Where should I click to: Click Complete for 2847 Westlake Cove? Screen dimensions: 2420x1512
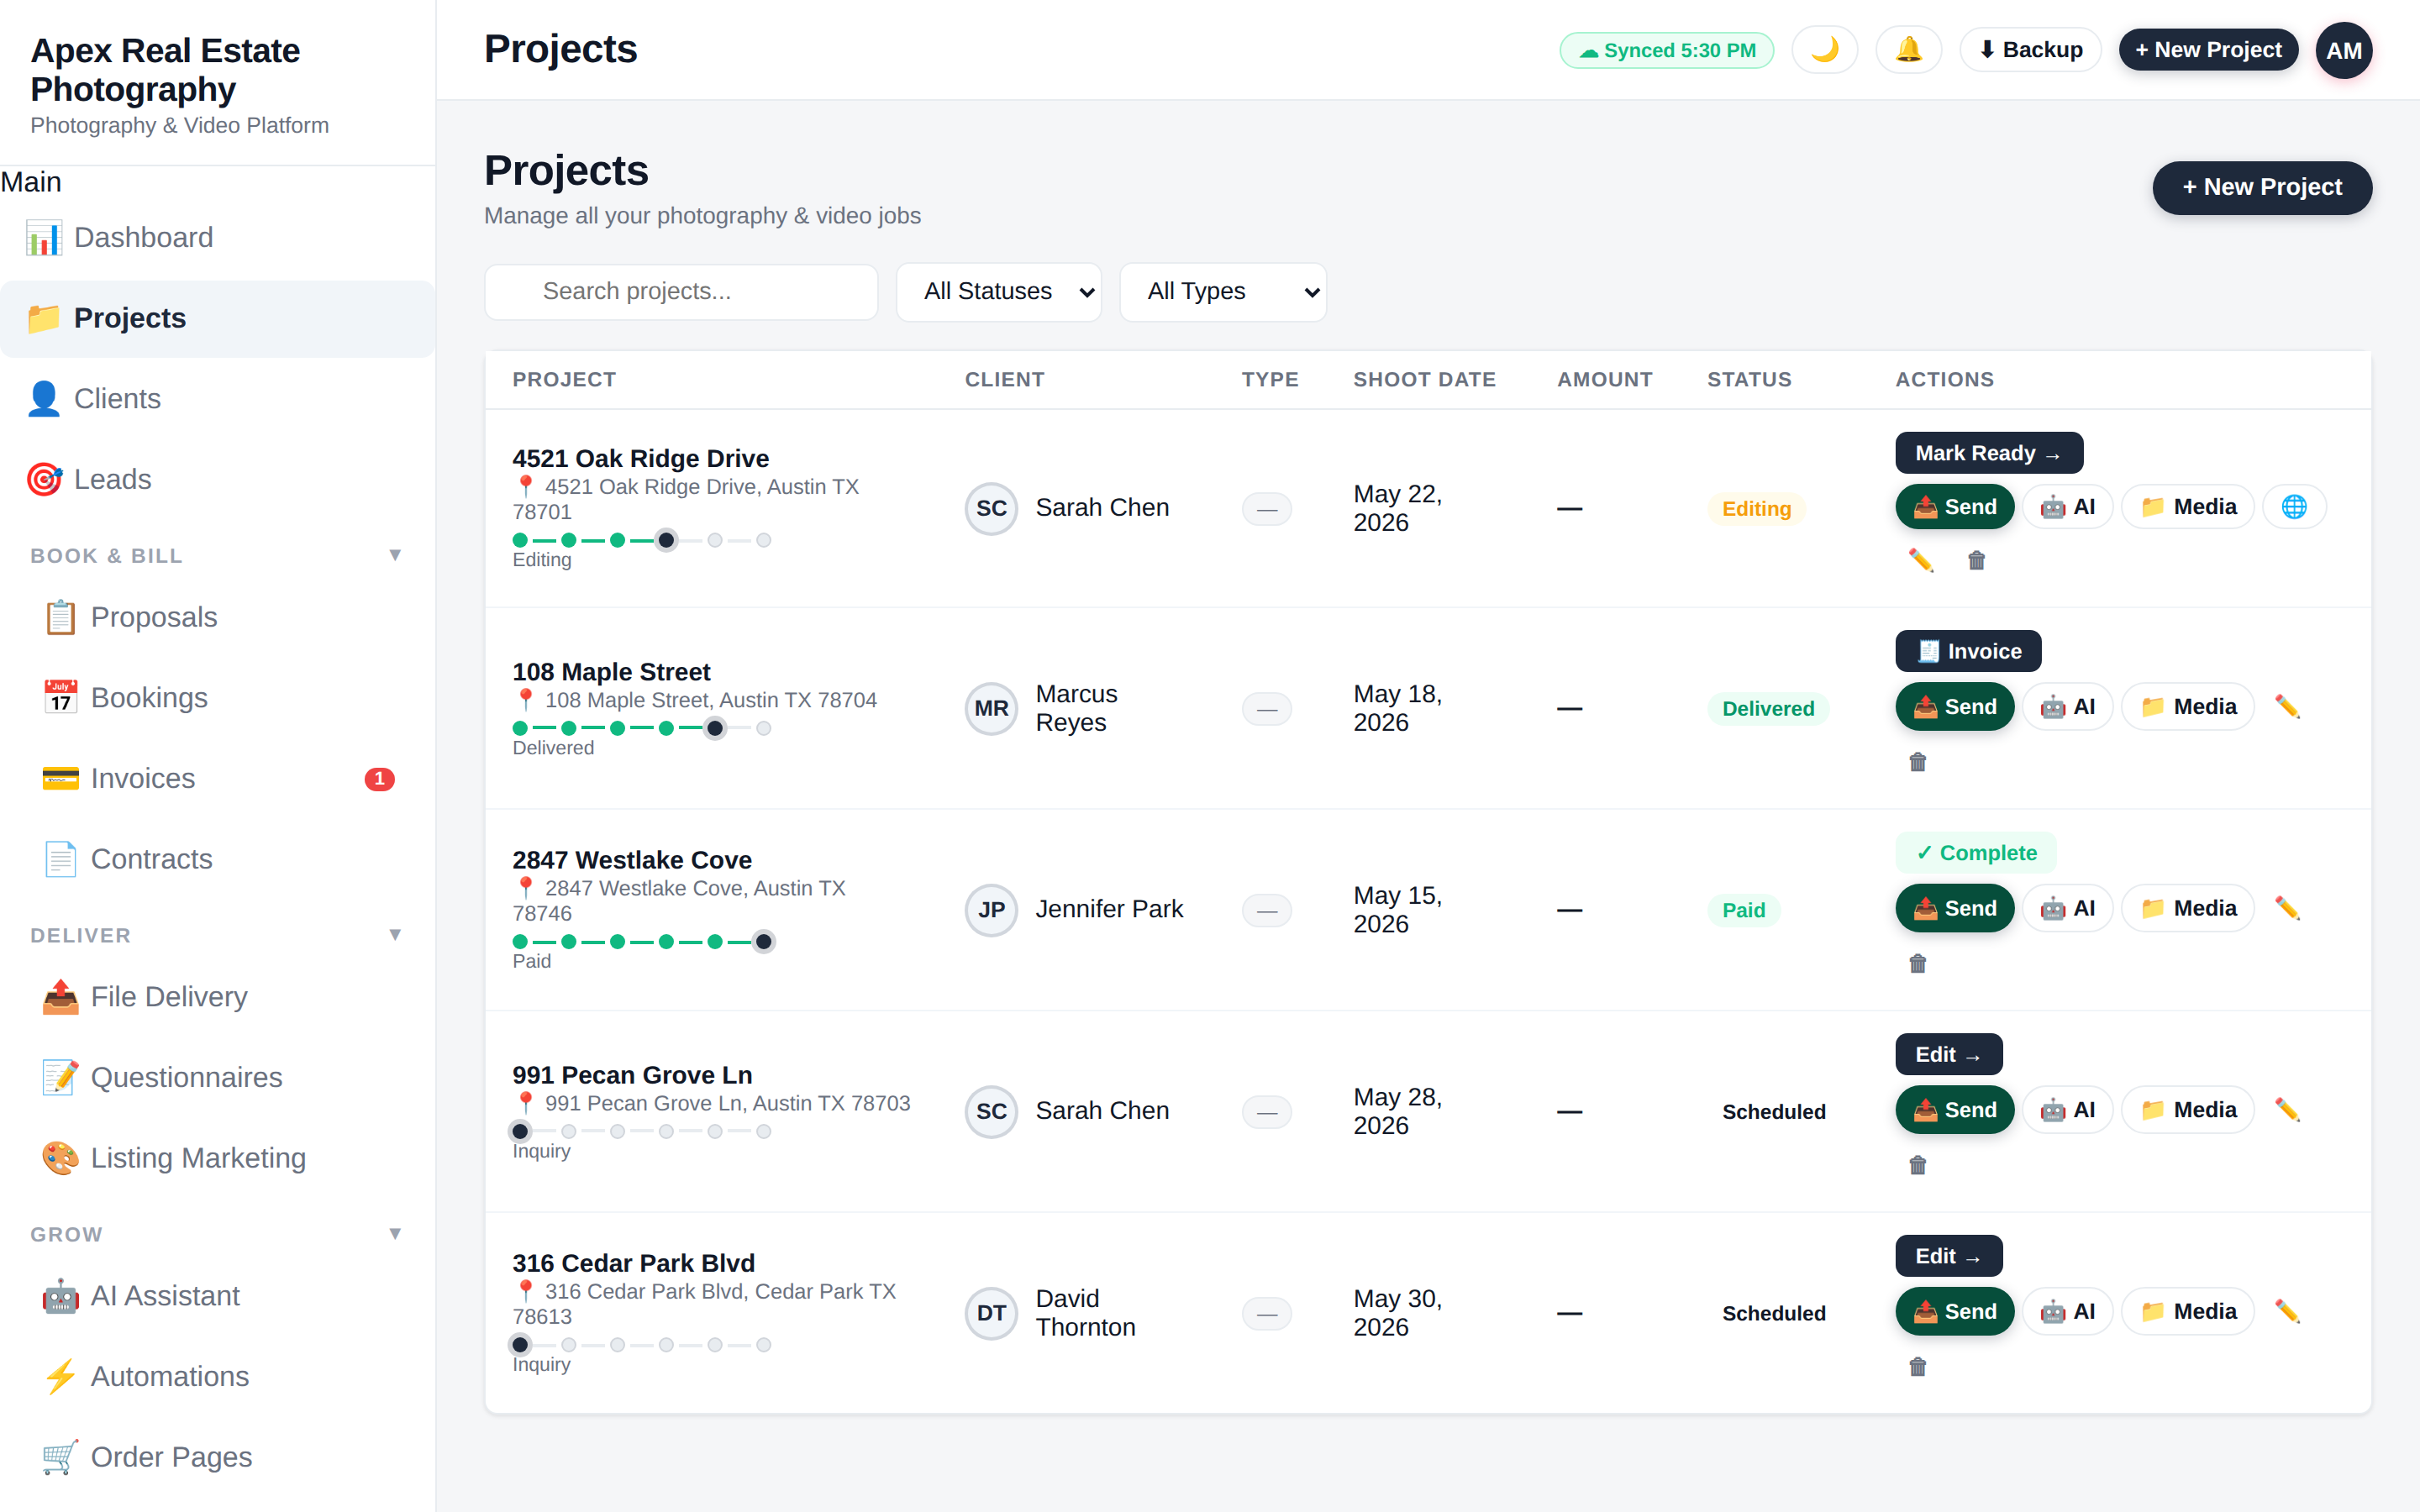coord(1976,853)
